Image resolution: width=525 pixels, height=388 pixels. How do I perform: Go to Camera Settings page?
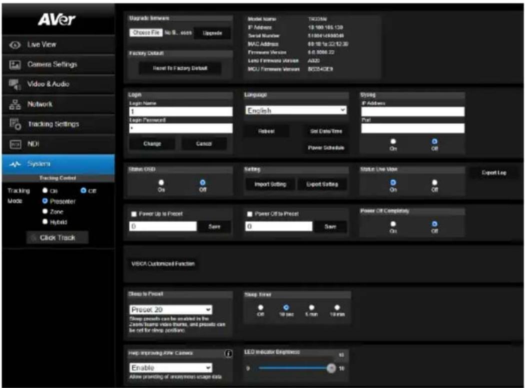tap(58, 64)
